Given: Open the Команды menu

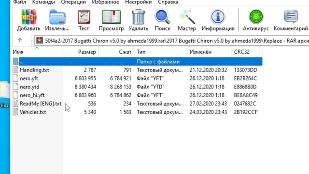Looking at the screenshot, I should (43, 2).
